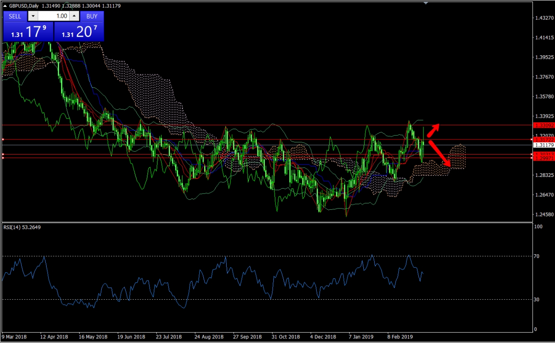This screenshot has height=343, width=555.
Task: Click the 1.33925 price axis value
Action: (544, 116)
